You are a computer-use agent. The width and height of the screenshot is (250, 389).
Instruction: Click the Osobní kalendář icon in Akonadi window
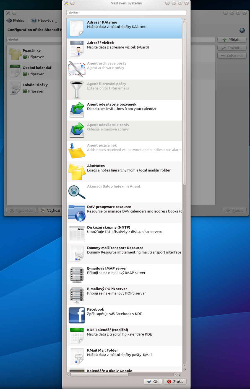(x=15, y=71)
